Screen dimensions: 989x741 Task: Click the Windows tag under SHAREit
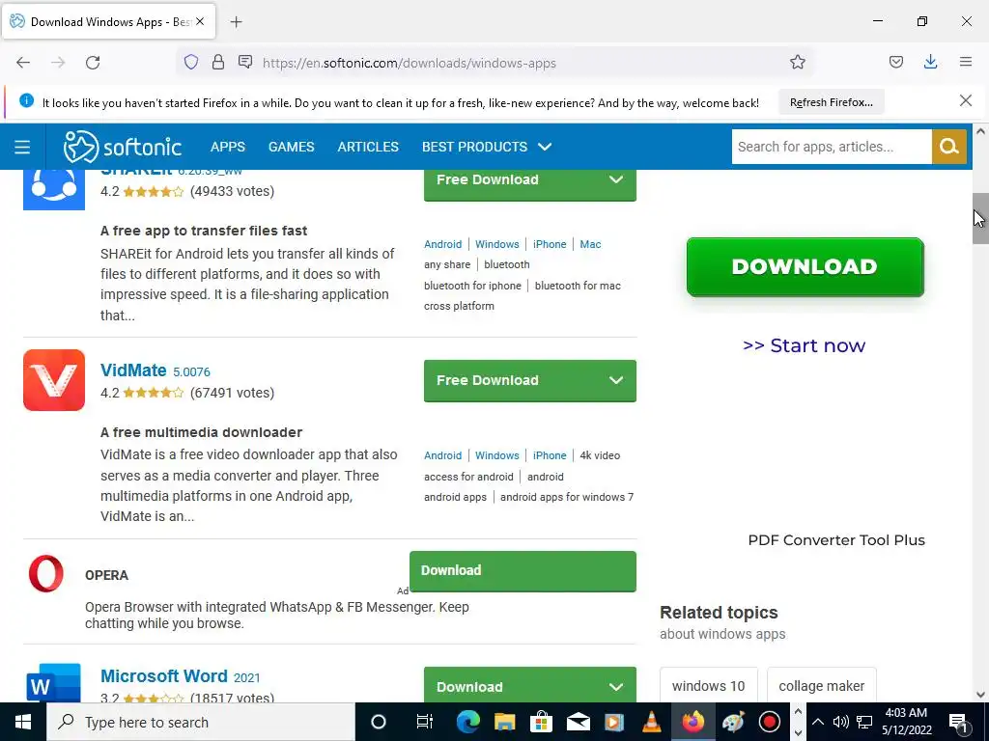tap(497, 244)
